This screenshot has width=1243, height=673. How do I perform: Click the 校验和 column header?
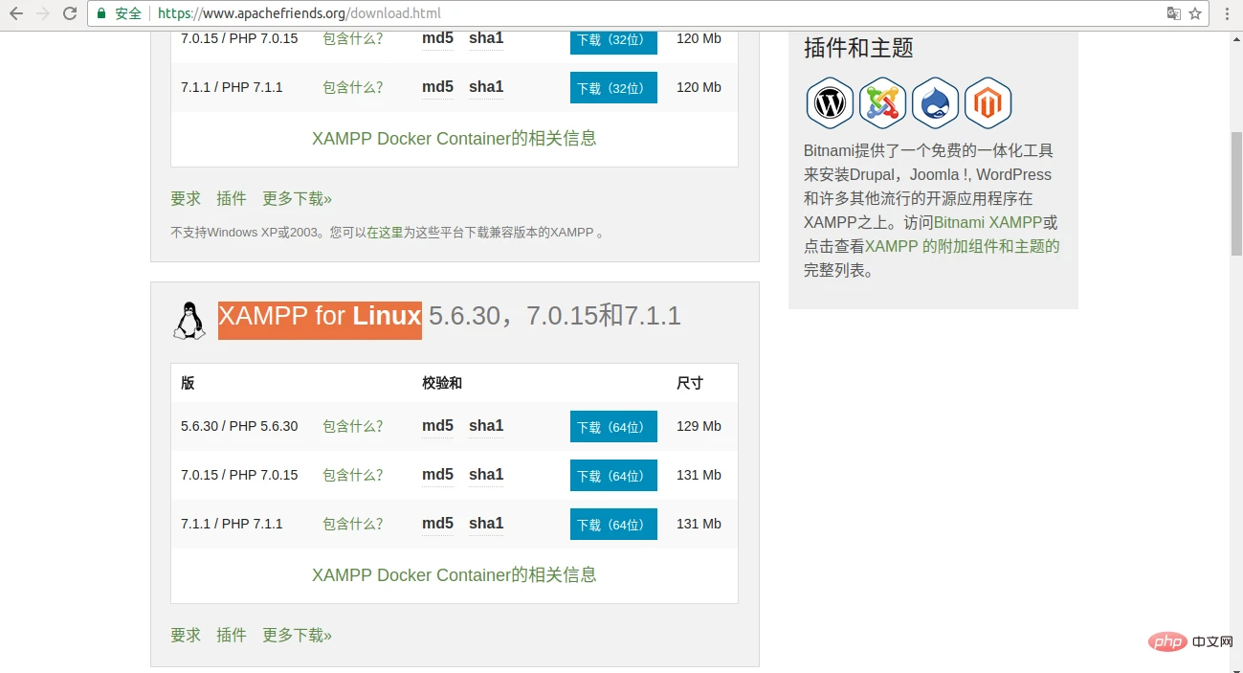[x=442, y=384]
